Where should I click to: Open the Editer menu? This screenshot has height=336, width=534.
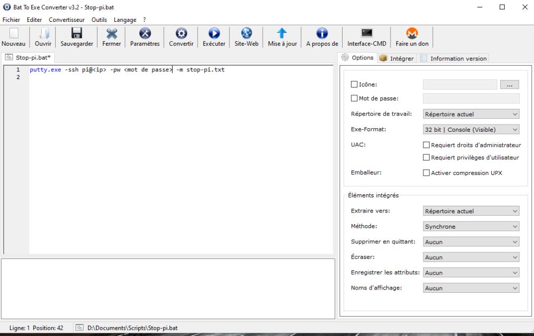coord(34,20)
